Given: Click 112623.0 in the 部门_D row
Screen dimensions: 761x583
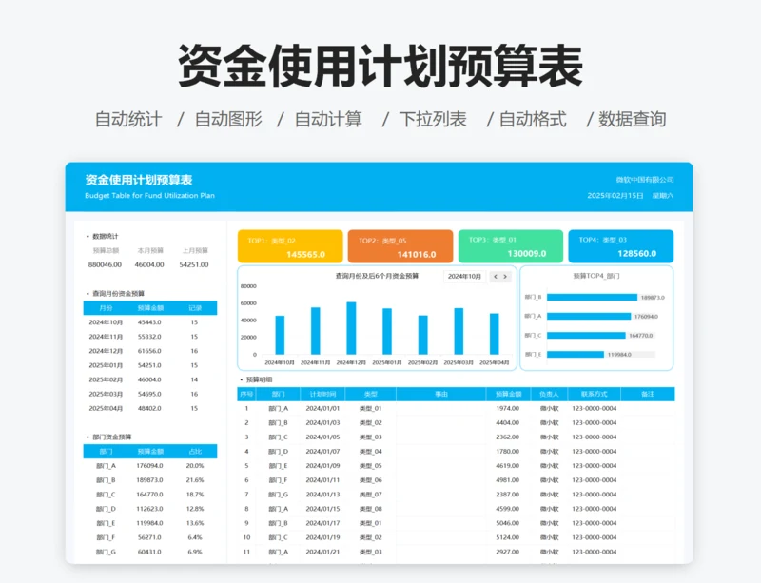Looking at the screenshot, I should 149,509.
